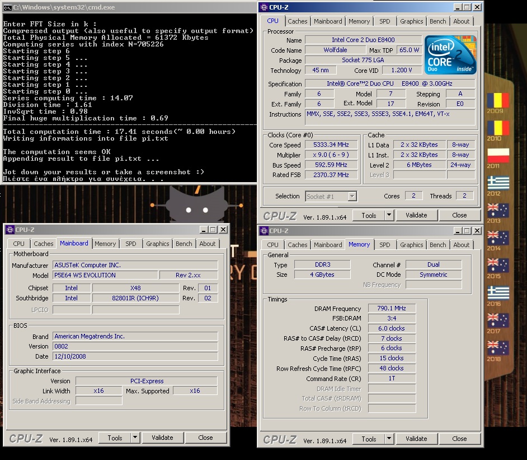527x460 pixels.
Task: Expand Tools arrow in the Memory window
Action: [x=389, y=439]
